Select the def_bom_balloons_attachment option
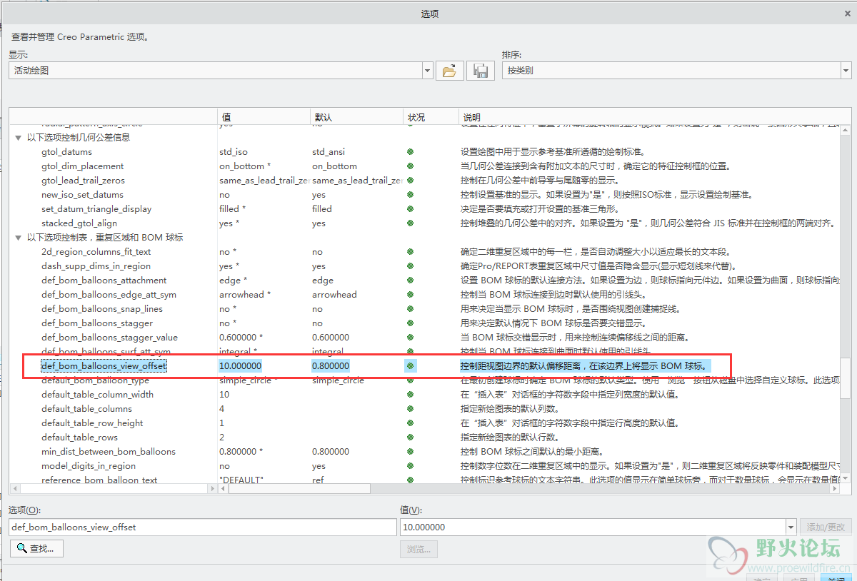Screen dimensions: 857x581 pos(104,281)
